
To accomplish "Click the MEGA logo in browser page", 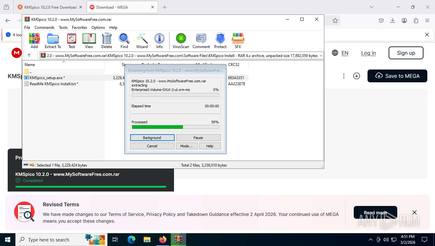I will (x=17, y=53).
